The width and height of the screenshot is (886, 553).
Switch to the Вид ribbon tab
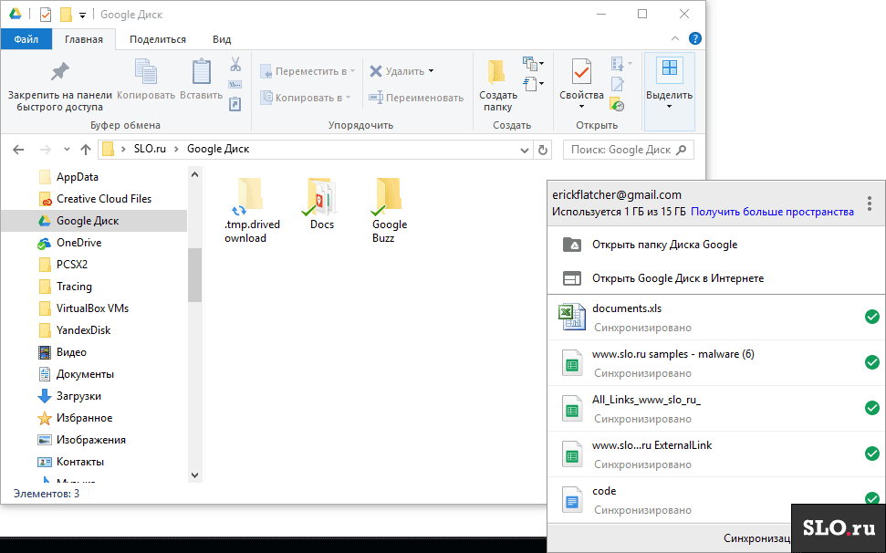click(x=222, y=39)
